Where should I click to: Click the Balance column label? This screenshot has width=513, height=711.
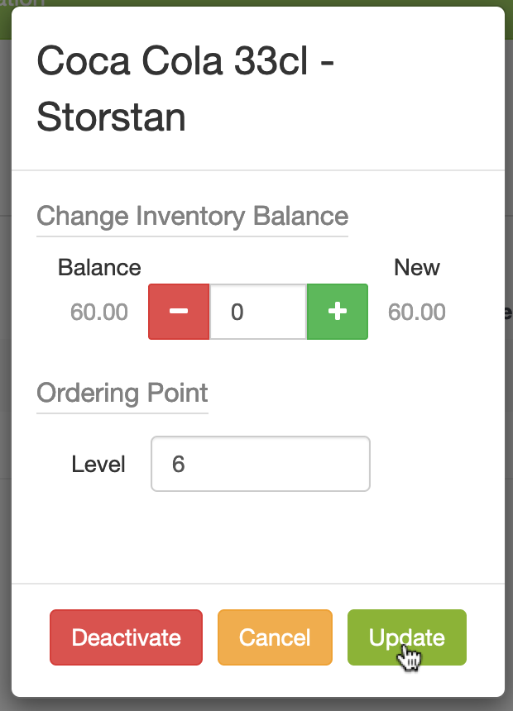click(x=99, y=268)
